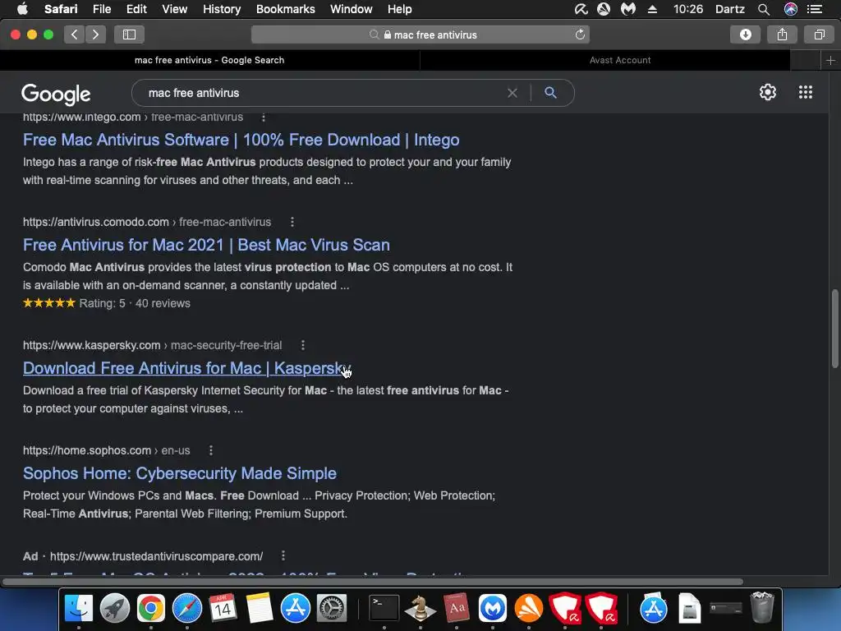
Task: Toggle the Safari sidebar button
Action: (x=129, y=35)
